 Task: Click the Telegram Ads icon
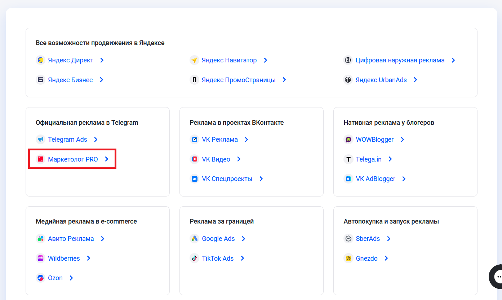click(40, 139)
